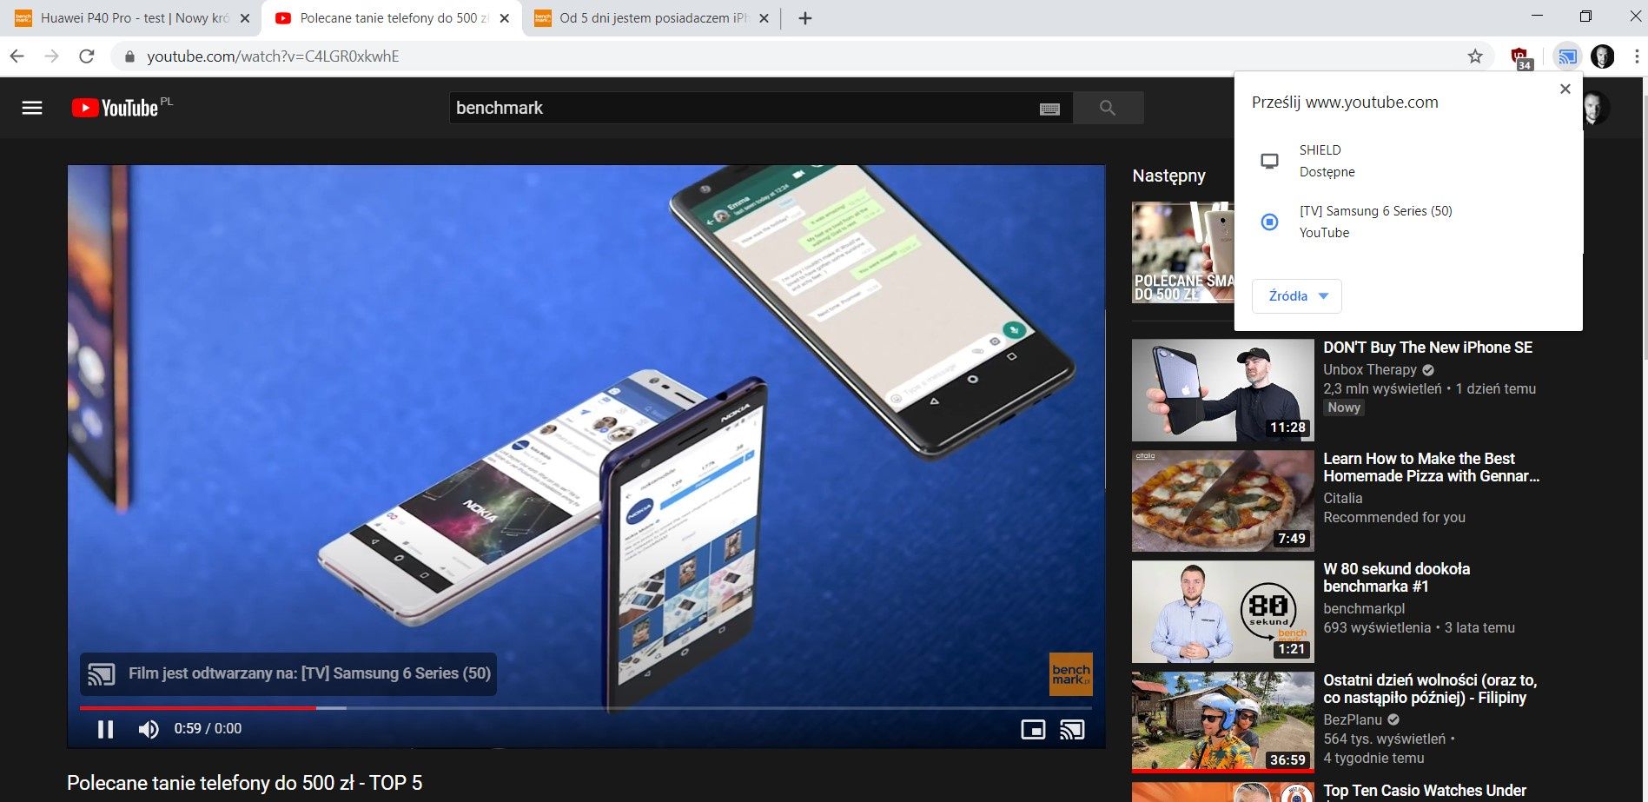Screen dimensions: 1648x802
Task: Minimize the Chrome window
Action: [1537, 16]
